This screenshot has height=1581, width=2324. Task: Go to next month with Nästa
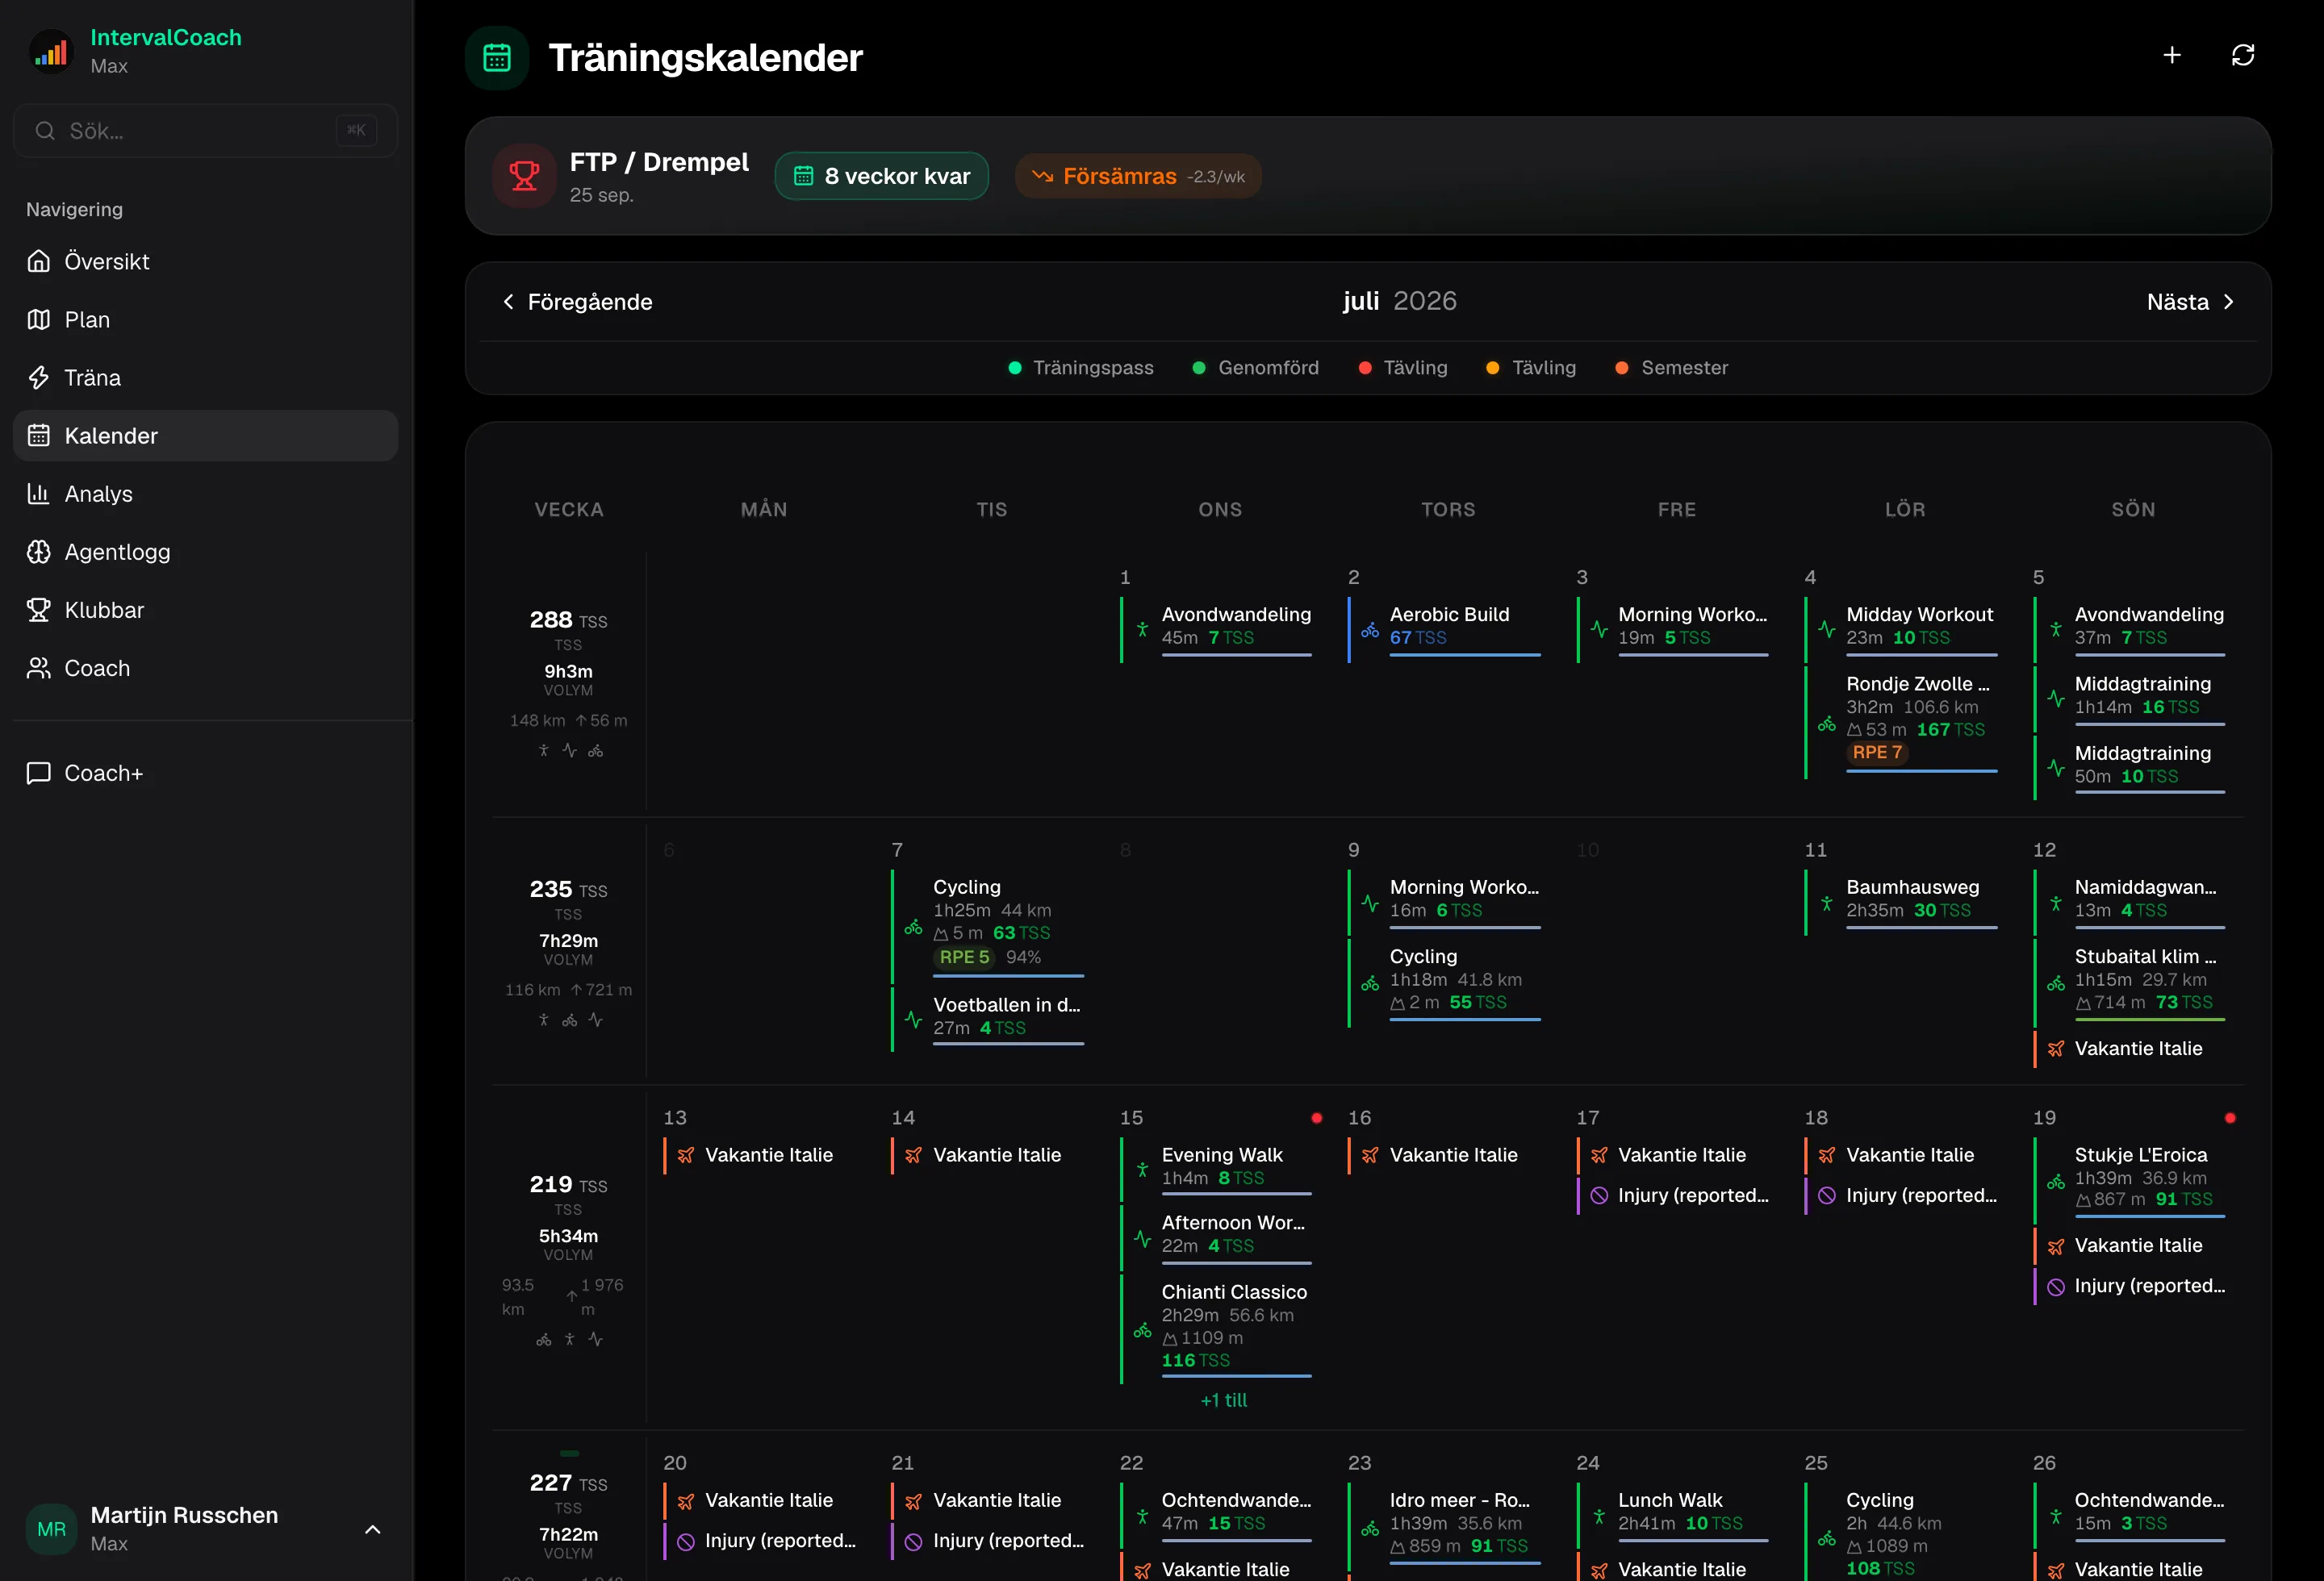pos(2191,302)
